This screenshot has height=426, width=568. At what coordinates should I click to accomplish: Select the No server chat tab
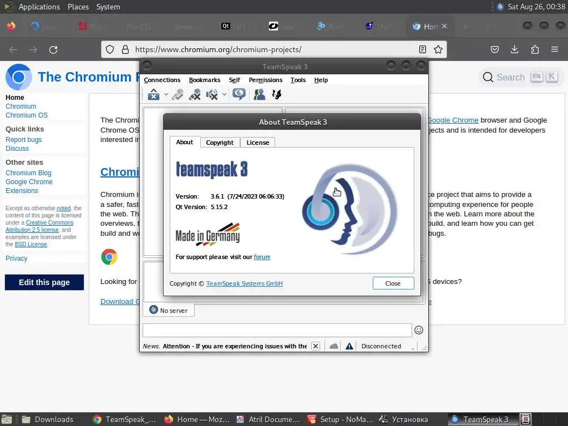tap(169, 311)
